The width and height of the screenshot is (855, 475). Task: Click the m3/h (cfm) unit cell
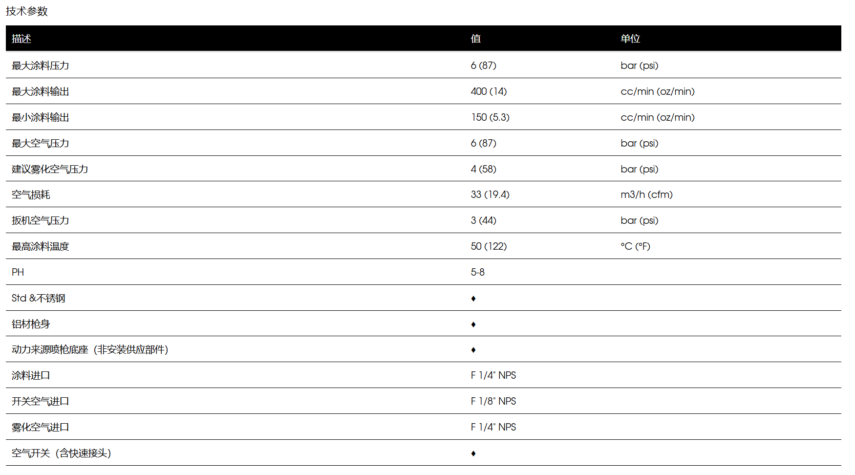coord(646,194)
